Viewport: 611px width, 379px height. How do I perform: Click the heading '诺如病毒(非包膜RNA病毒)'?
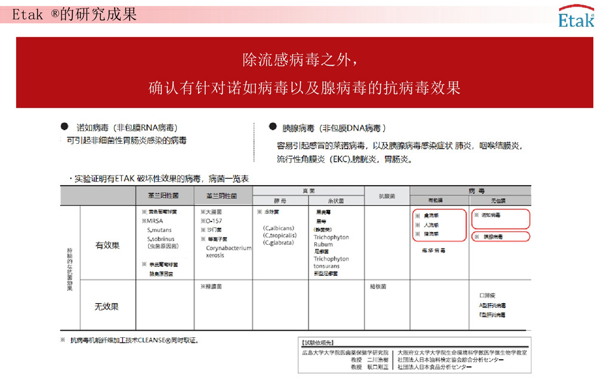point(127,128)
